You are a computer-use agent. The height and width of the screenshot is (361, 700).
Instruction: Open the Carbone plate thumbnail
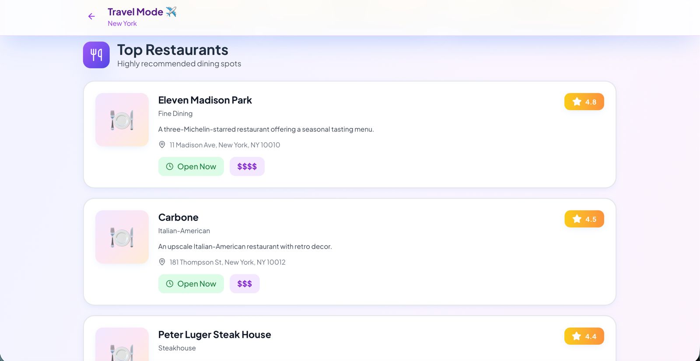122,237
